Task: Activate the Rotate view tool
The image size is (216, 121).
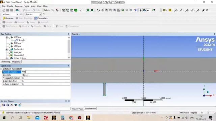Action: [98, 10]
